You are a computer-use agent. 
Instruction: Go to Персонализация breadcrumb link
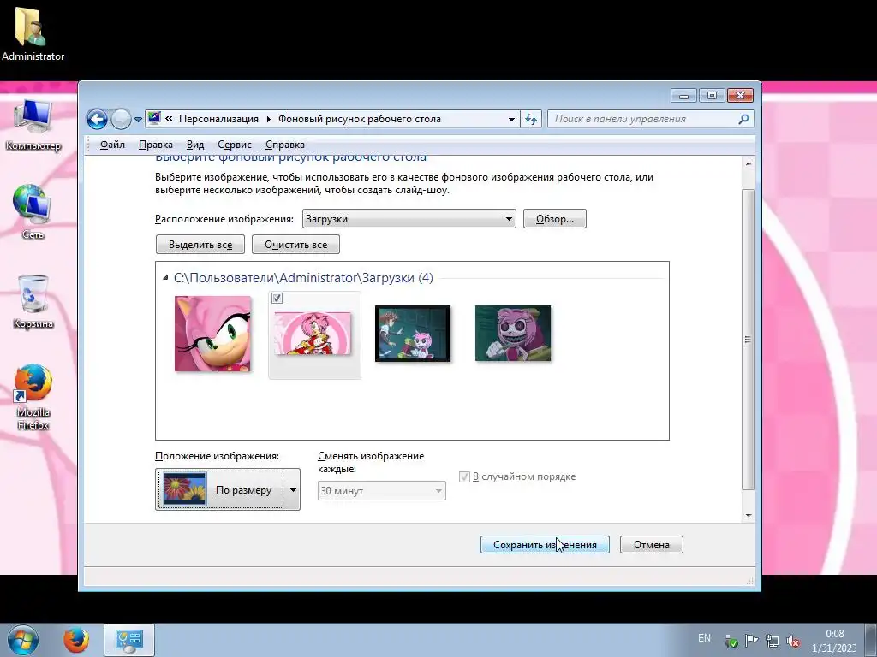coord(218,119)
